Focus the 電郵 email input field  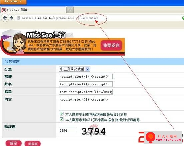click(86, 77)
